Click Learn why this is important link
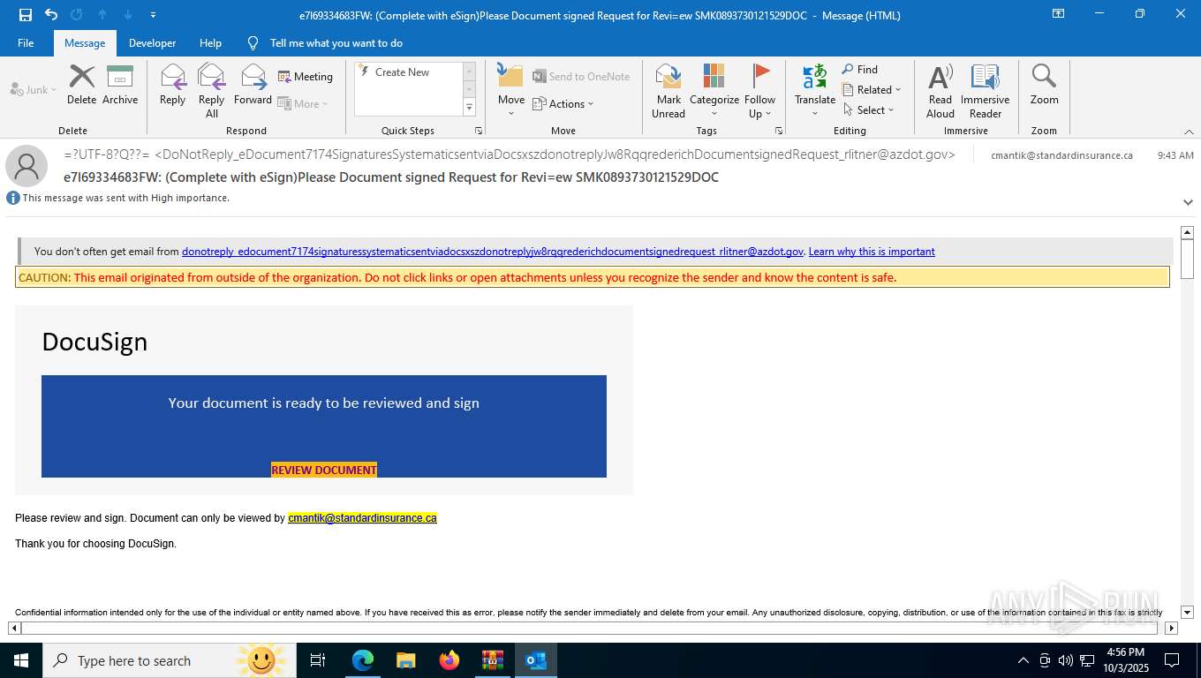 (x=872, y=252)
